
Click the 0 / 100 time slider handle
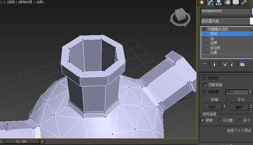[21, 142]
